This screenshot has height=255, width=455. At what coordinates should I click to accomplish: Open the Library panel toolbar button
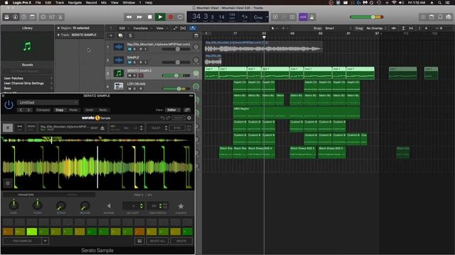pos(6,17)
